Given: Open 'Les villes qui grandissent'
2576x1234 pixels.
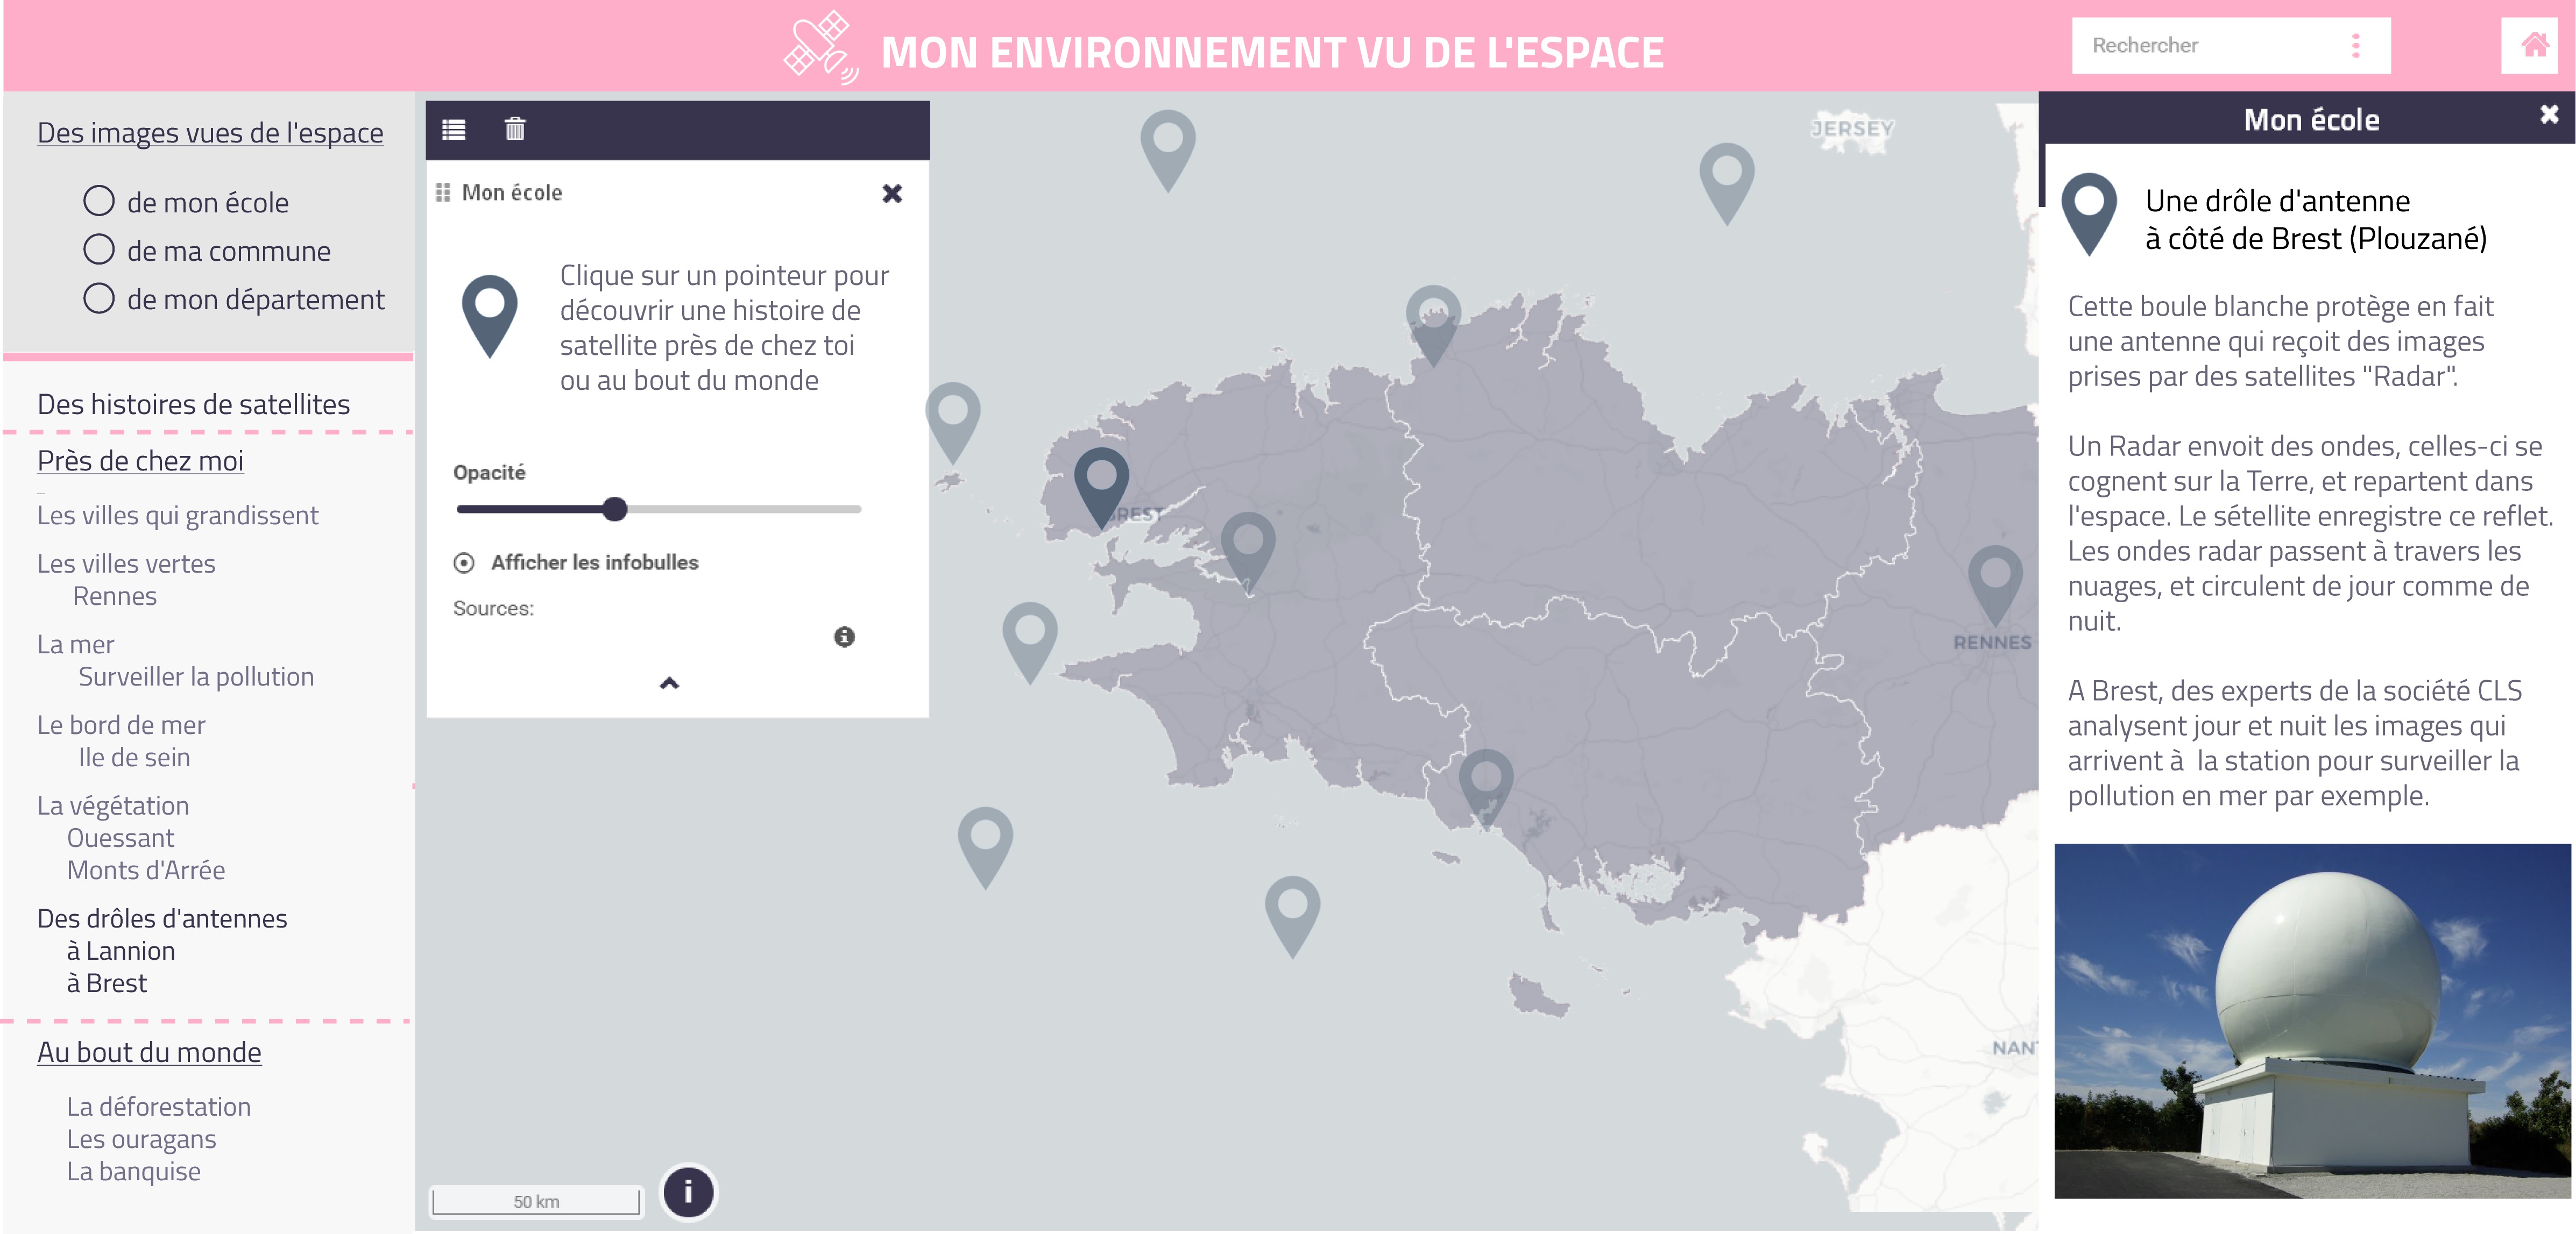Looking at the screenshot, I should [x=177, y=515].
